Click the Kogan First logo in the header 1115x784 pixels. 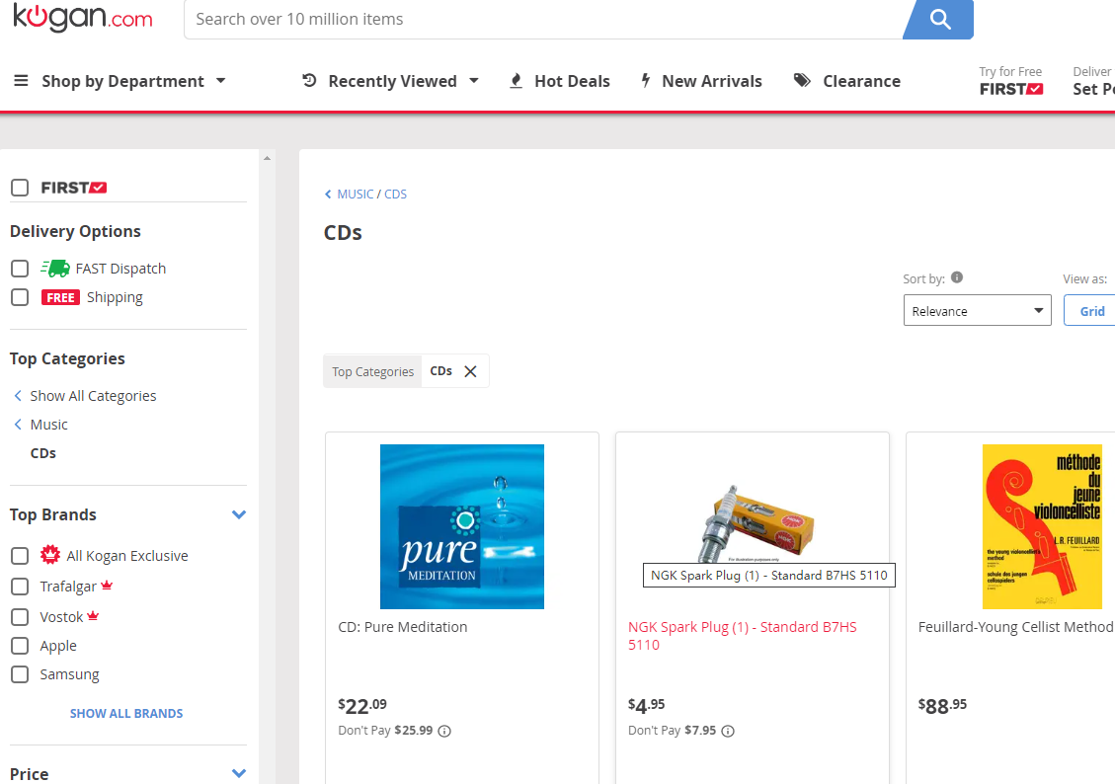(x=1010, y=89)
